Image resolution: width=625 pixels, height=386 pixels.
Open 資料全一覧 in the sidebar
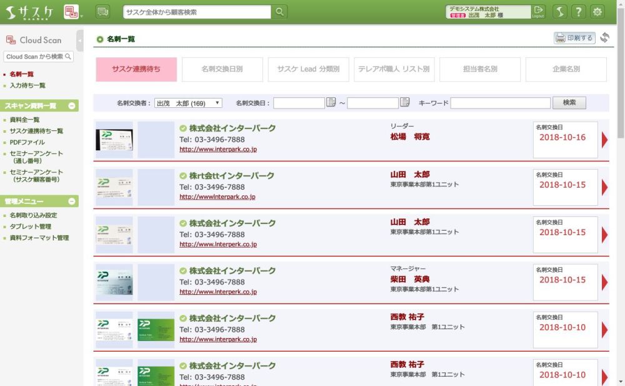point(25,120)
